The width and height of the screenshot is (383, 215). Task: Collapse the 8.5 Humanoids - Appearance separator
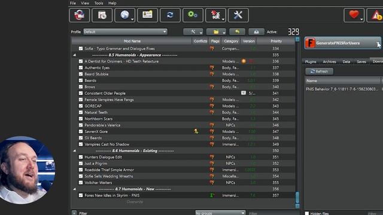[74, 55]
